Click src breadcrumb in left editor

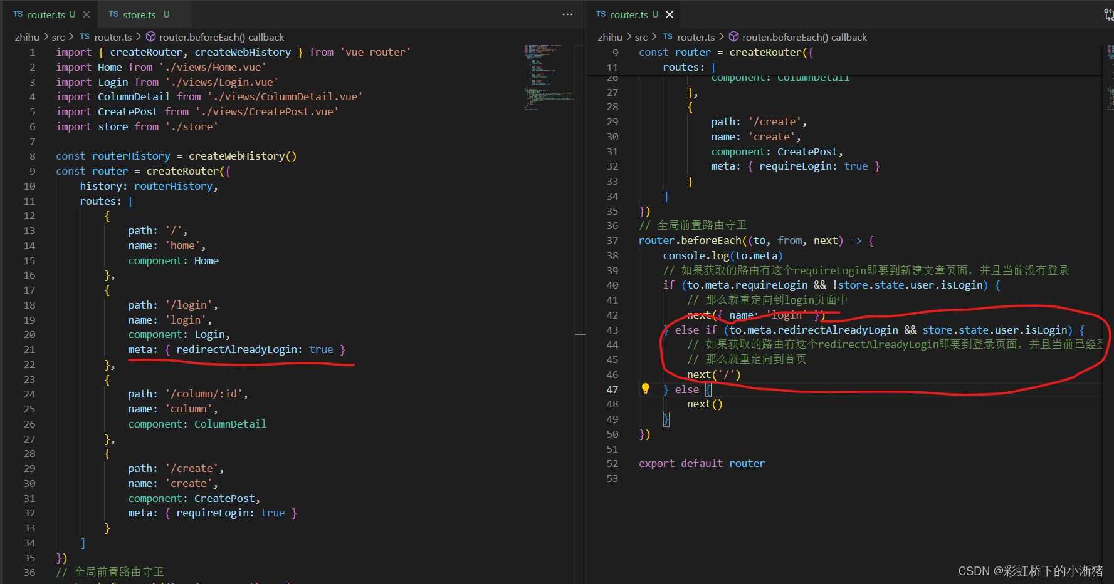[x=58, y=37]
